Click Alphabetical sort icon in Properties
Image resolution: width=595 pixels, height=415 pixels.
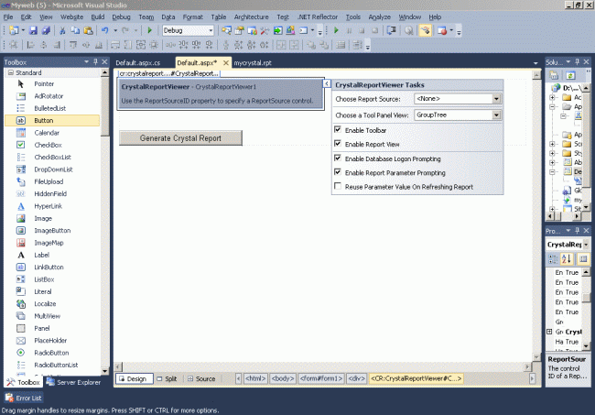pos(566,259)
